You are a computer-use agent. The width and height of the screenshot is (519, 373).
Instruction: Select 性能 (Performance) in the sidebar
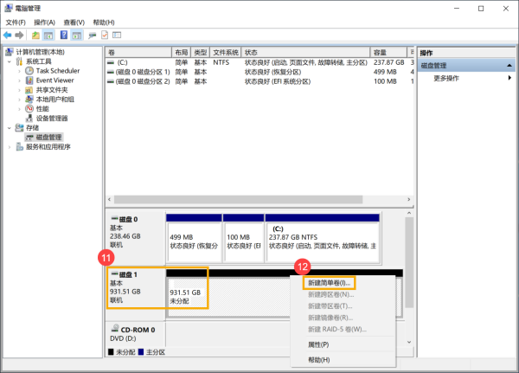click(42, 108)
